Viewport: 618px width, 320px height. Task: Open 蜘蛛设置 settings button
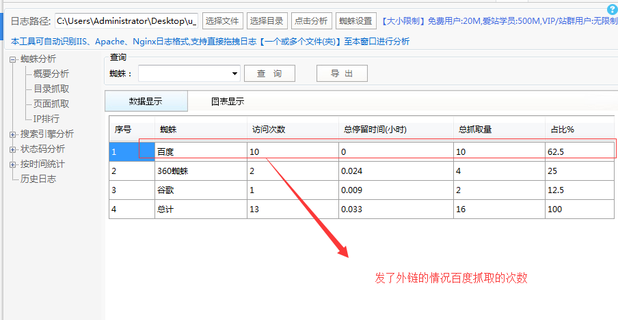point(355,21)
